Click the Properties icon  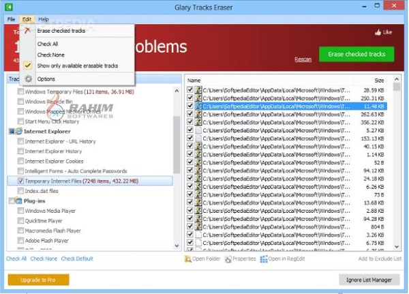(x=228, y=259)
